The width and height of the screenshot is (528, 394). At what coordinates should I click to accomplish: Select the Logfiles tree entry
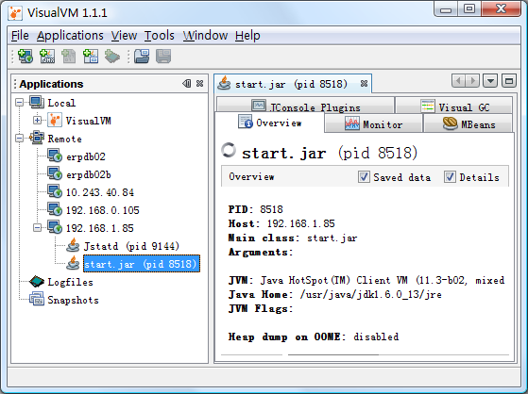pyautogui.click(x=70, y=282)
